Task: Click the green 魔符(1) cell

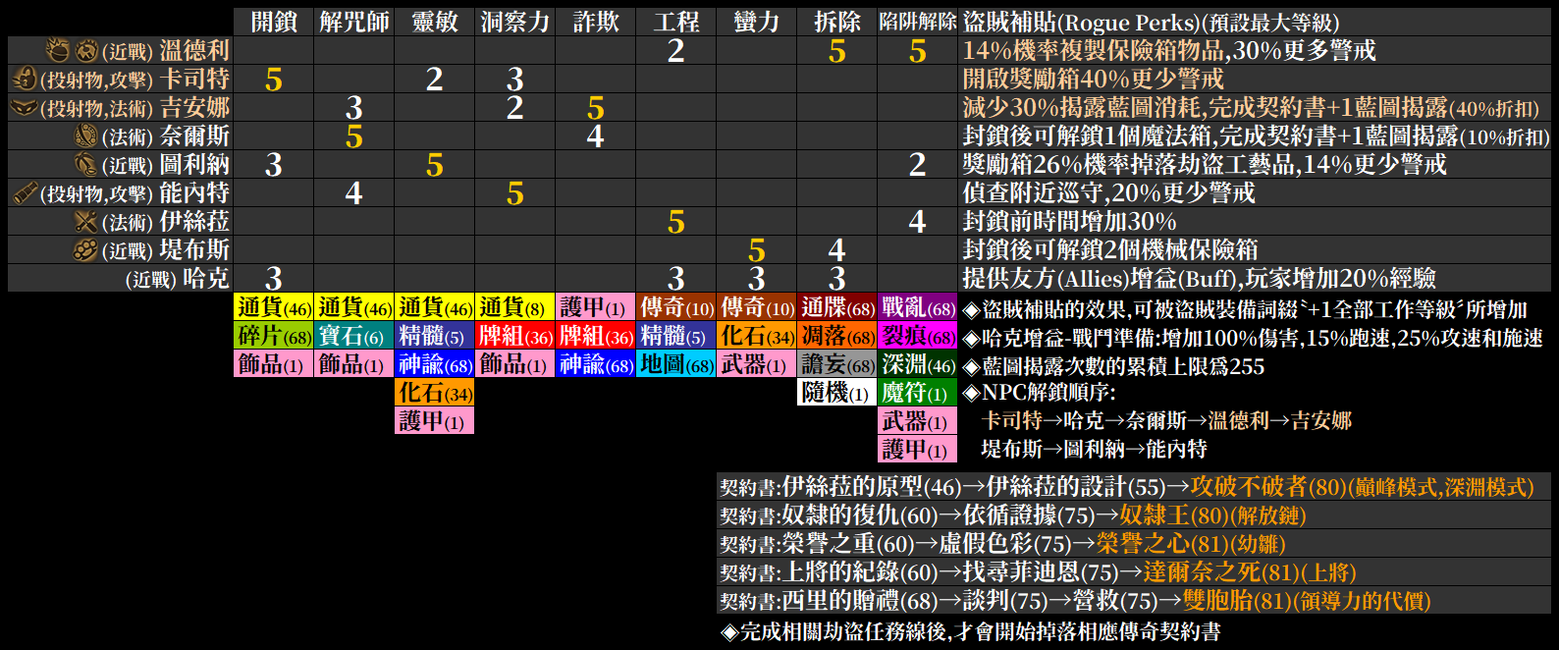Action: pyautogui.click(x=918, y=393)
